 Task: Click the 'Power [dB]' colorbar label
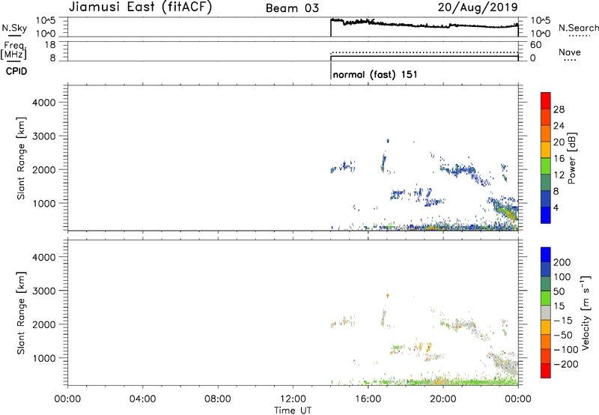(x=571, y=158)
